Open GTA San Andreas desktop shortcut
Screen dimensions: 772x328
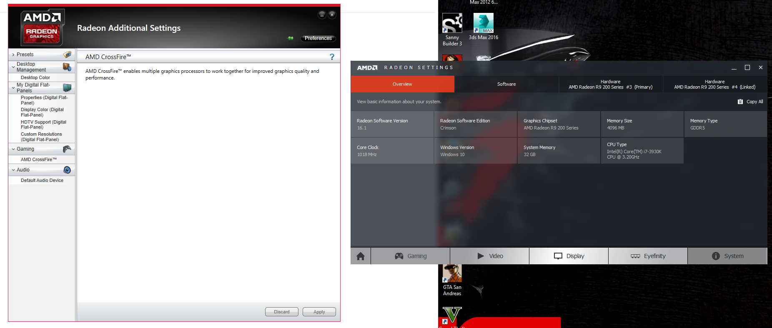pos(452,280)
